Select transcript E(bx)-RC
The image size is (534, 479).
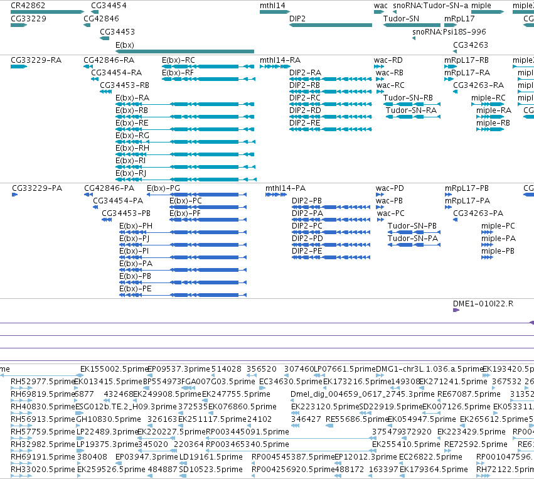[208, 67]
